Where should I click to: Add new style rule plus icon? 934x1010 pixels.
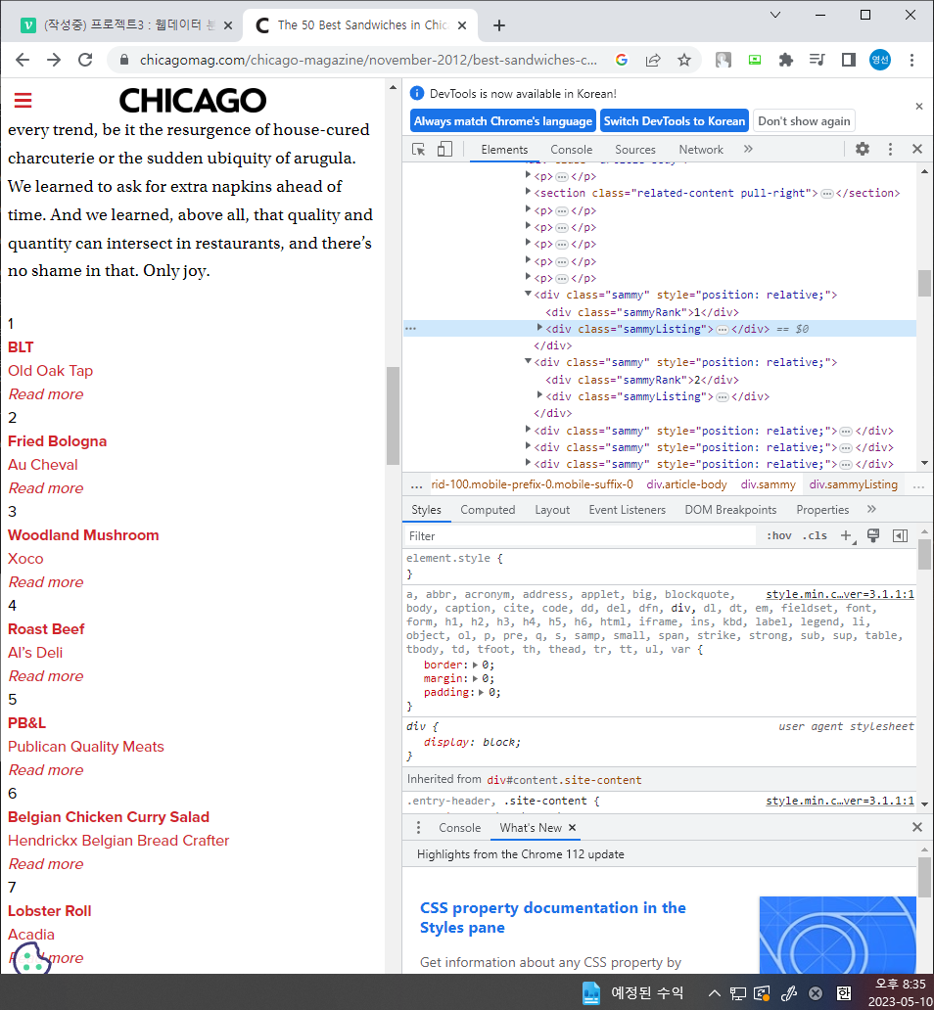point(846,535)
